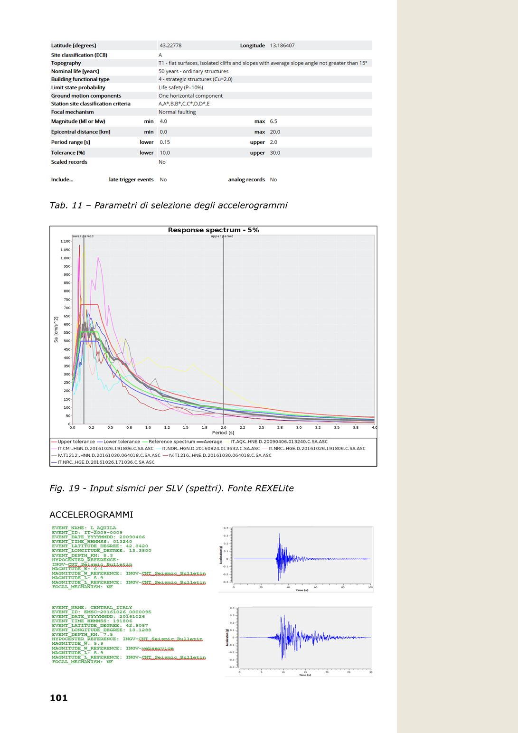Screen dimensions: 518x733
Task: Click the 'Scaled records' label
Action: coord(69,162)
